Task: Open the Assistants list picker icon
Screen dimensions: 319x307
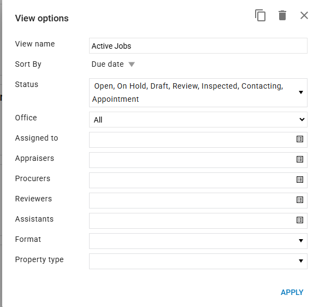Action: coord(300,220)
